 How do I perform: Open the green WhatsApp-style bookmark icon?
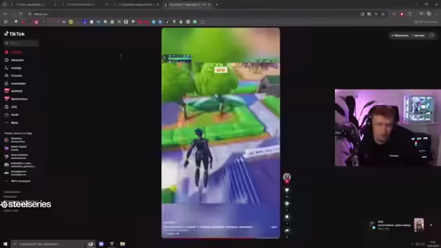tap(112, 21)
